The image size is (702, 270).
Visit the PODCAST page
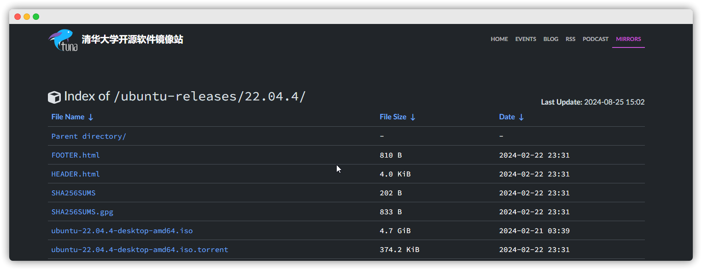(x=596, y=39)
